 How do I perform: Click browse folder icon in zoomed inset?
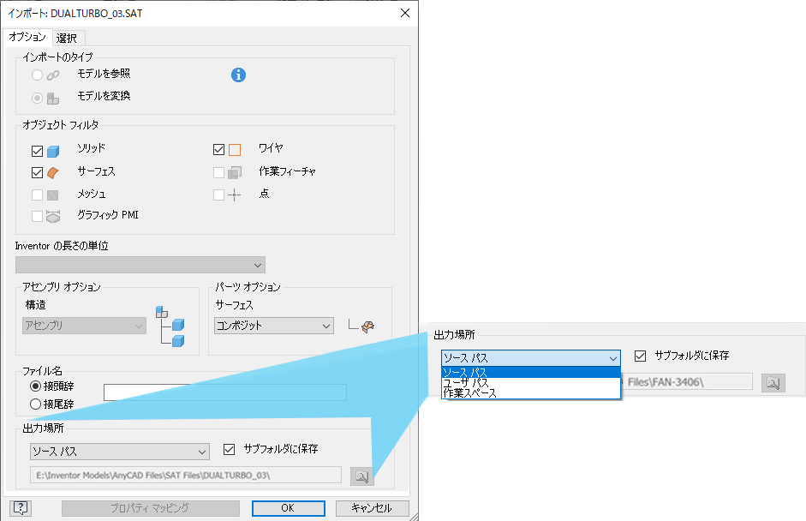[x=773, y=383]
